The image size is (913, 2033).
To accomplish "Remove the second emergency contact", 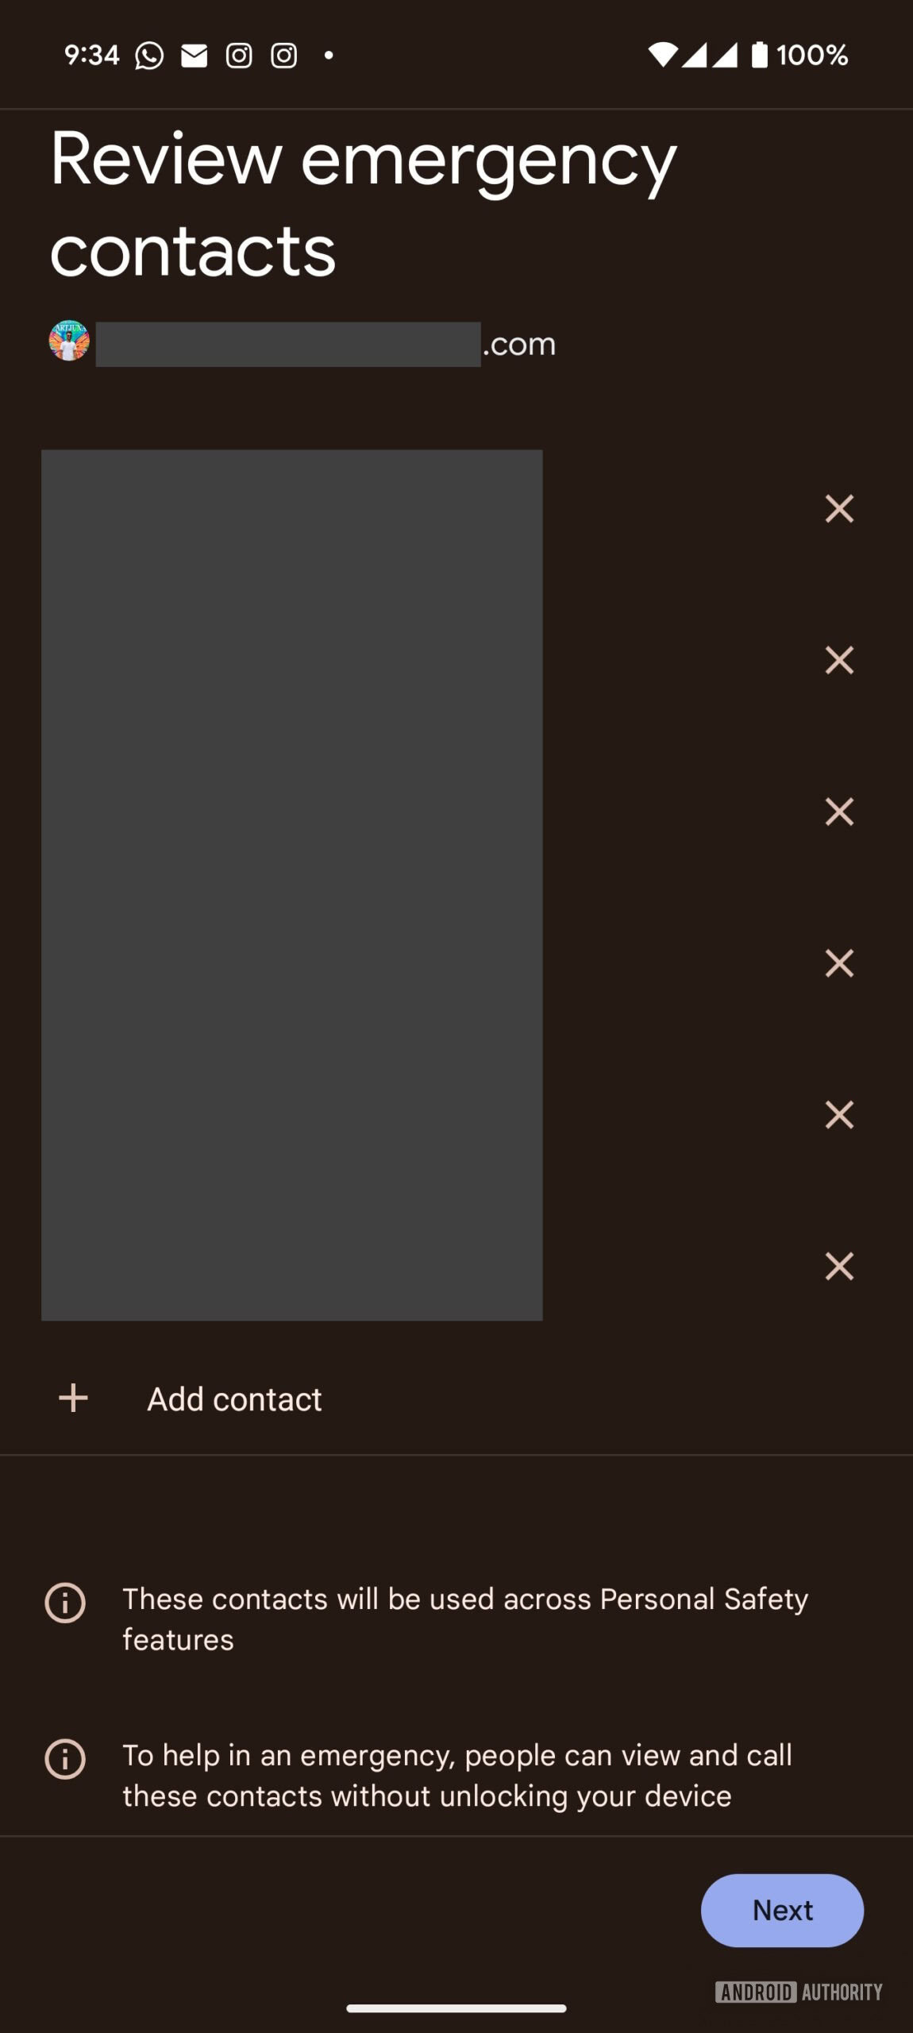I will pyautogui.click(x=839, y=660).
